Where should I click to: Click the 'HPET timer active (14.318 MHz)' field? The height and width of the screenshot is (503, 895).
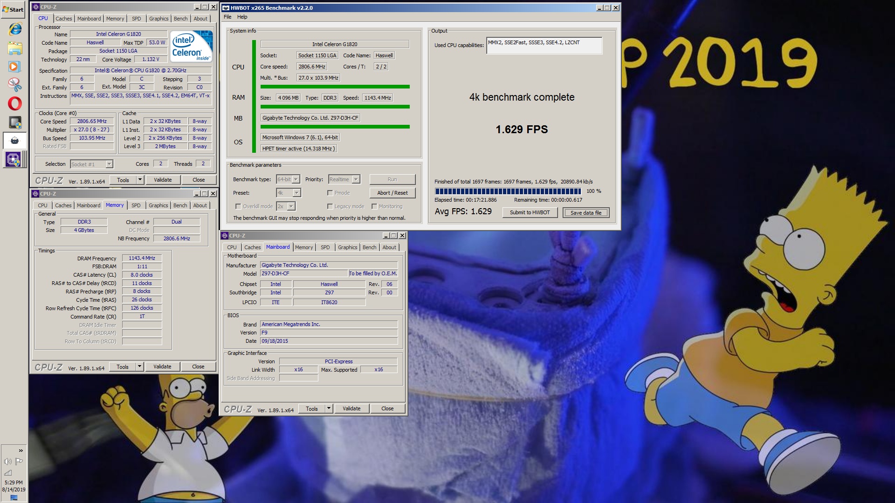coord(298,149)
